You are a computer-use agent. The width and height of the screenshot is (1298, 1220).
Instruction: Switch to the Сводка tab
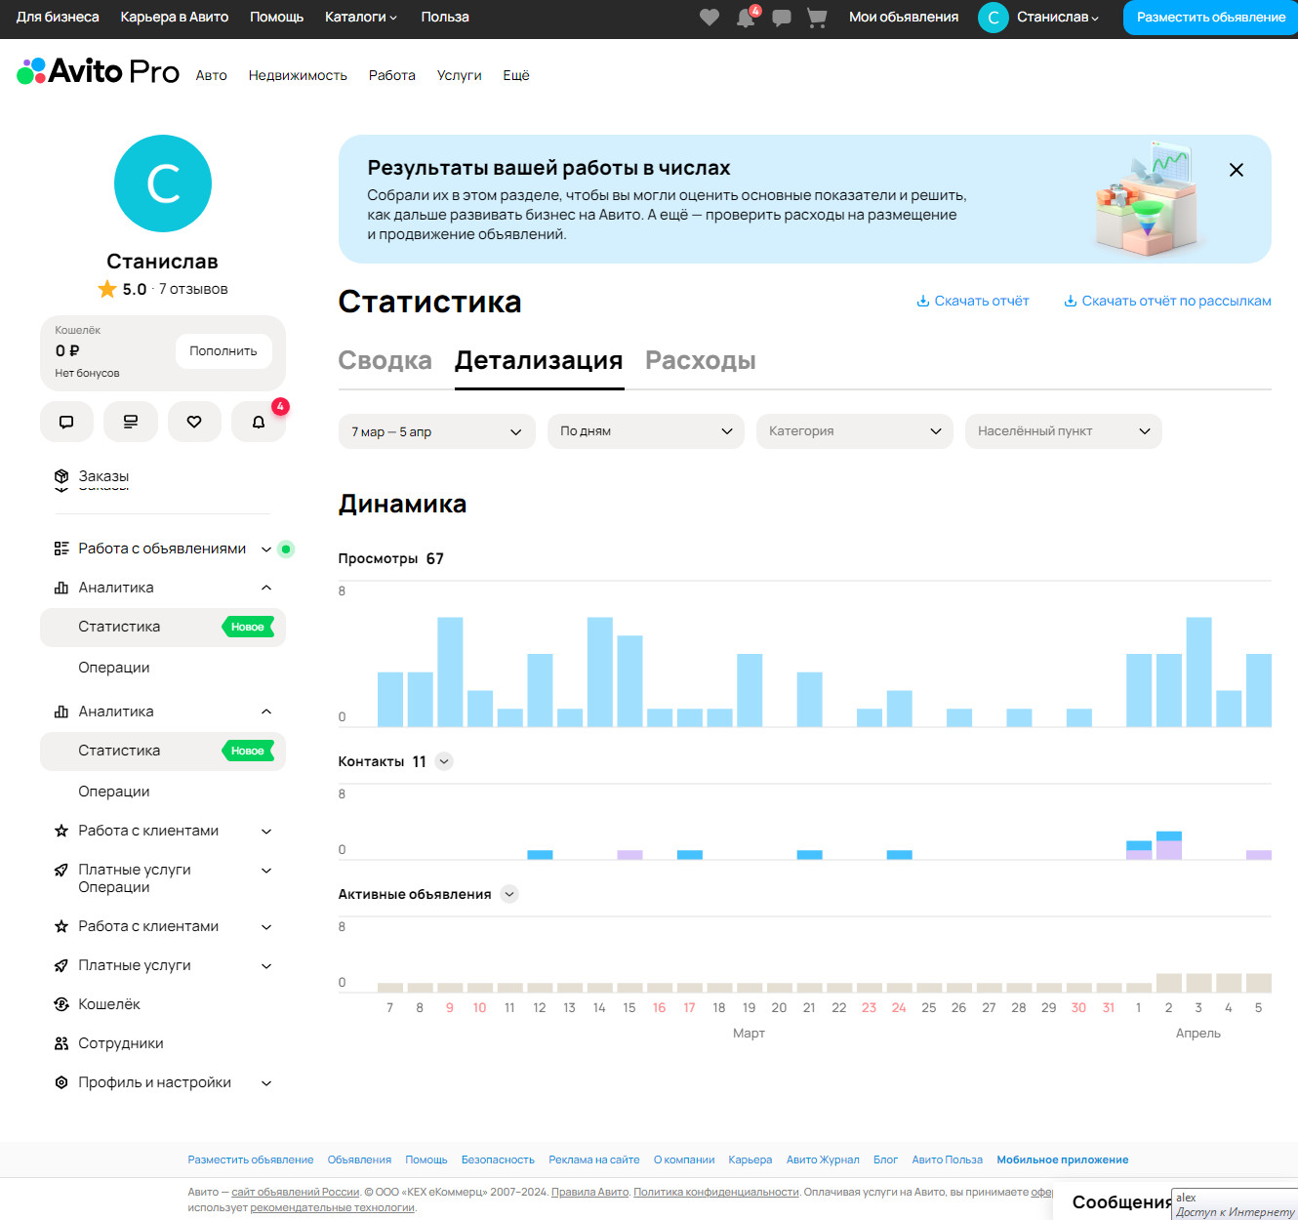coord(385,361)
